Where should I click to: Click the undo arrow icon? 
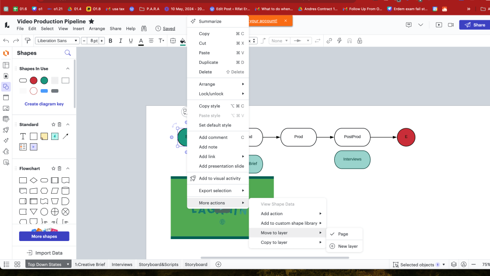pyautogui.click(x=6, y=41)
